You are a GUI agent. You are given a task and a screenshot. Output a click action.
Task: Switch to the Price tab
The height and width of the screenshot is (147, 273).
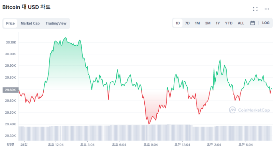10,23
